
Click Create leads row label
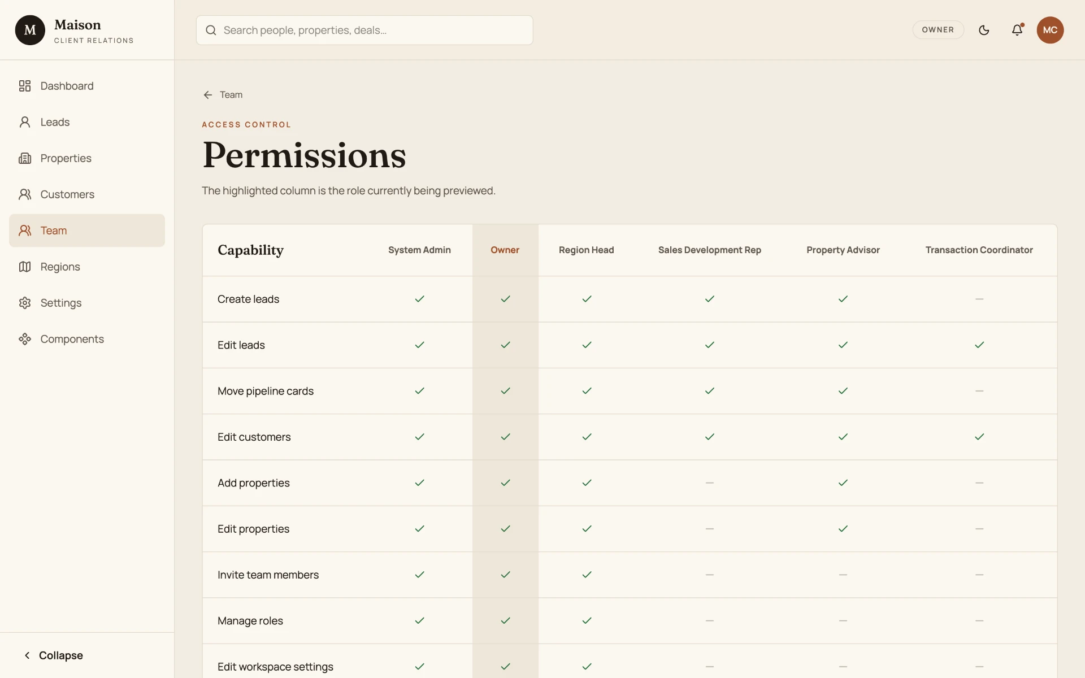pos(248,299)
